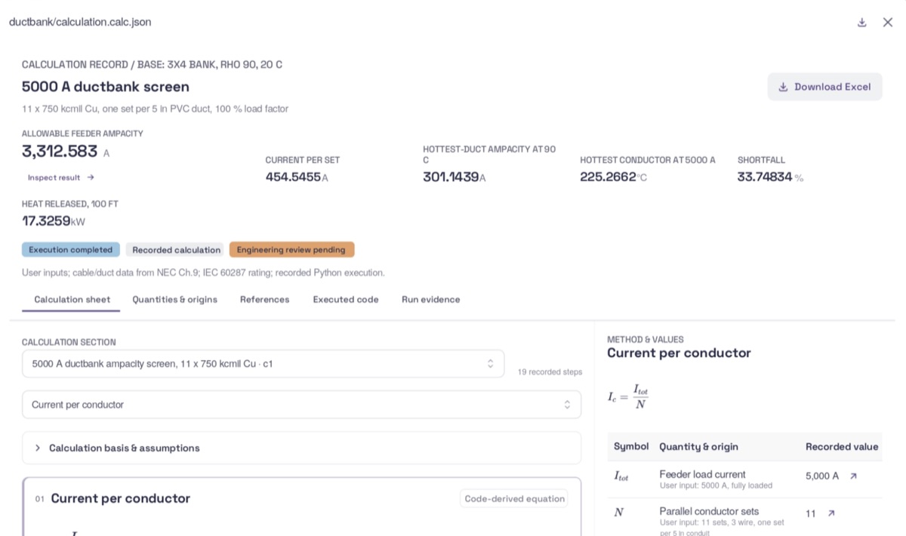The width and height of the screenshot is (906, 536).
Task: Click the 225.2662 hottest conductor value
Action: point(608,177)
